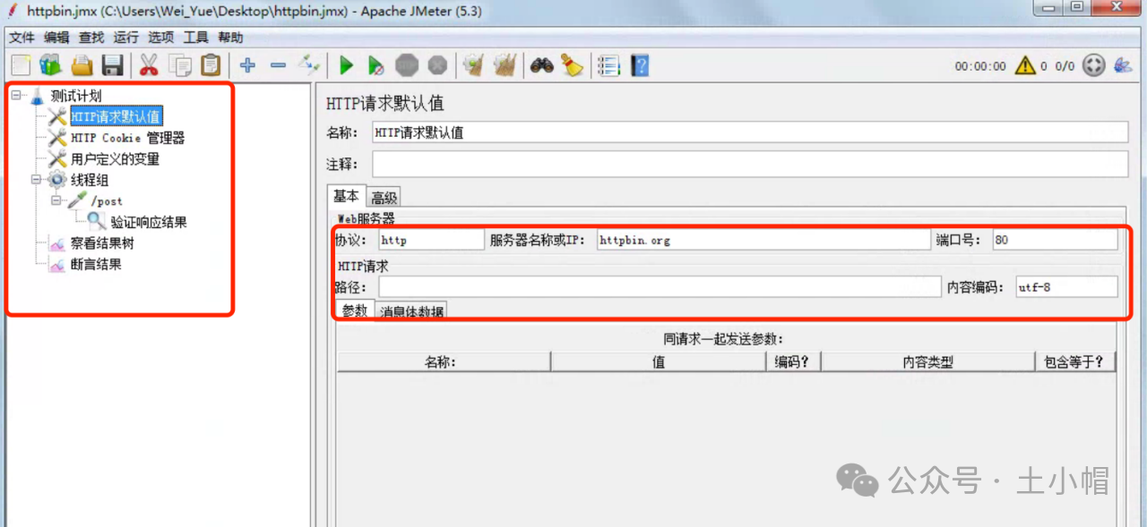Open the 文件 menu
1147x527 pixels.
(22, 38)
